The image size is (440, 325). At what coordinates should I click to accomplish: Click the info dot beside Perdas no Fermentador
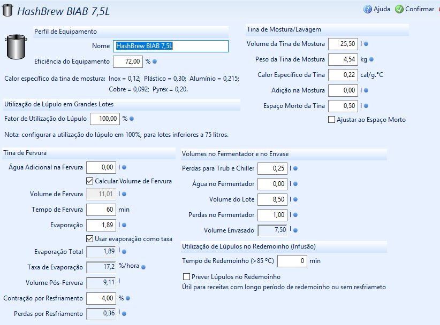(x=295, y=215)
